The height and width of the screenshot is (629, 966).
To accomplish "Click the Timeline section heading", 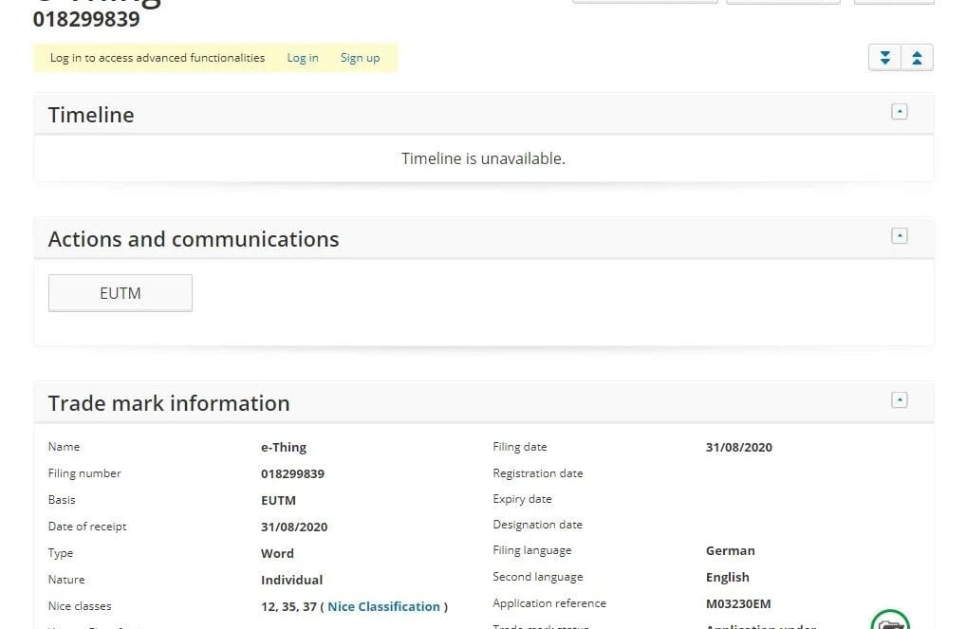I will pyautogui.click(x=91, y=115).
